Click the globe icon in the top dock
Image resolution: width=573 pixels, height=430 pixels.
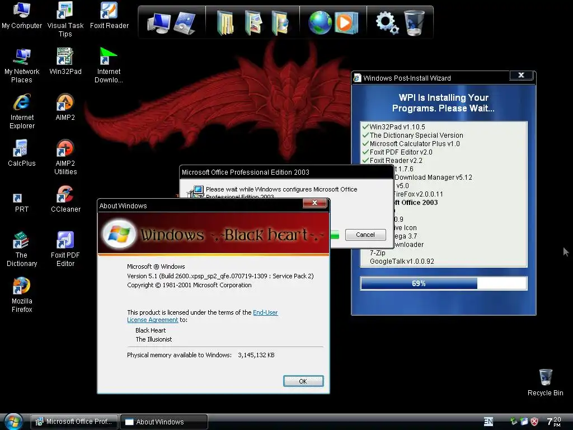click(320, 22)
